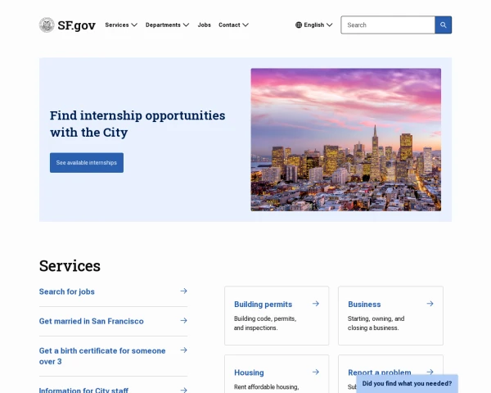Open the Jobs menu item

[x=204, y=25]
